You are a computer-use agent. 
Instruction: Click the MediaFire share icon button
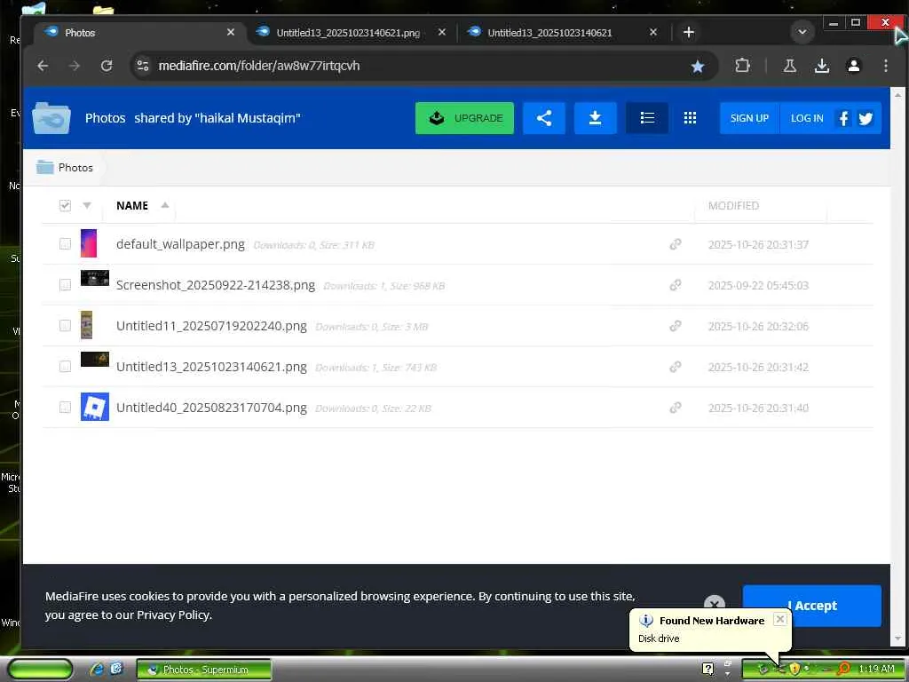(x=544, y=118)
